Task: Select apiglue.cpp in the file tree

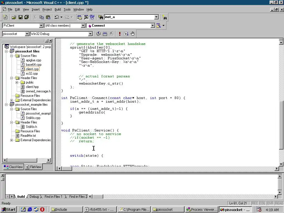Action: pyautogui.click(x=33, y=60)
